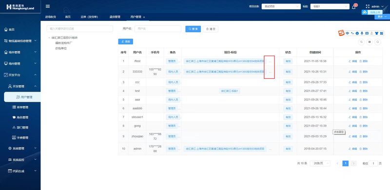Click the Sogou microphone voice icon
Viewport: 390px width, 190px height.
coord(362,33)
